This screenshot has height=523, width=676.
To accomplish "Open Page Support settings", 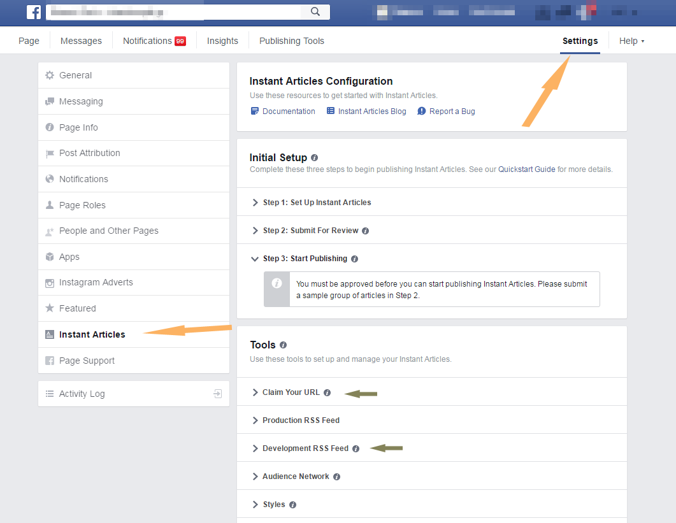I will (134, 361).
